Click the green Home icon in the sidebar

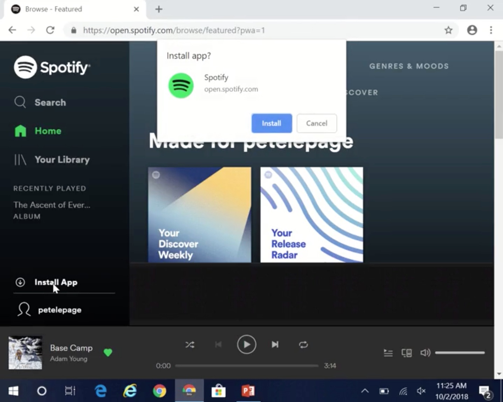pyautogui.click(x=20, y=131)
